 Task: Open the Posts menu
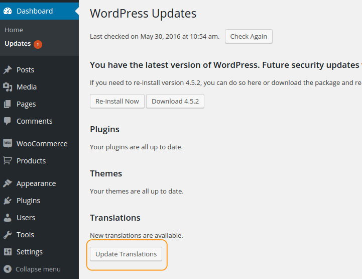pyautogui.click(x=26, y=70)
